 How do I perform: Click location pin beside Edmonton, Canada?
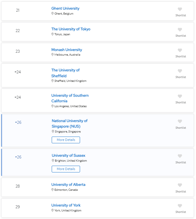(x=53, y=190)
